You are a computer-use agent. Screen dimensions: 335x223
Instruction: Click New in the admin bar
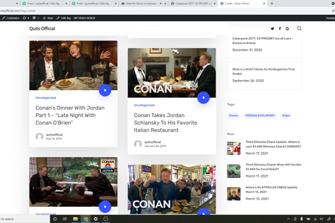pos(48,18)
